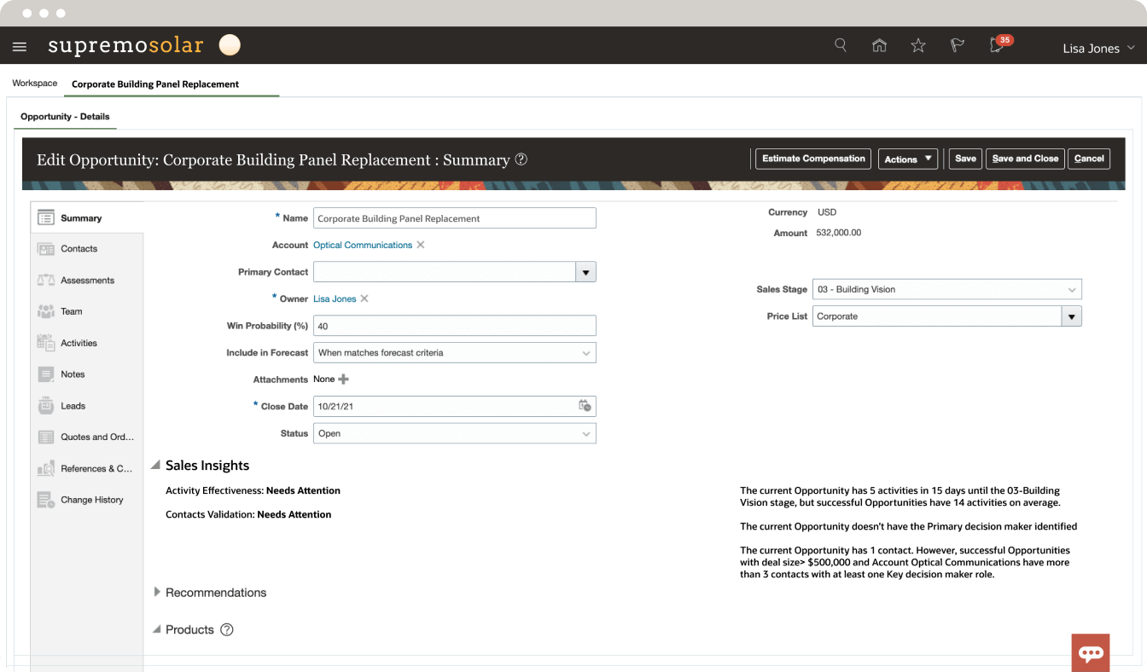Open the global search magnifier
This screenshot has height=672, width=1147.
pyautogui.click(x=840, y=44)
